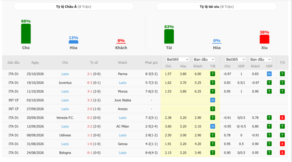
Task: Click green T/X badge in Parma row
Action: 282,74
